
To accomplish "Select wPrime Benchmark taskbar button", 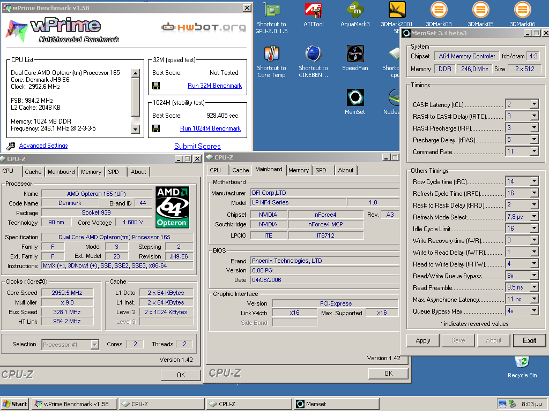I will (74, 404).
